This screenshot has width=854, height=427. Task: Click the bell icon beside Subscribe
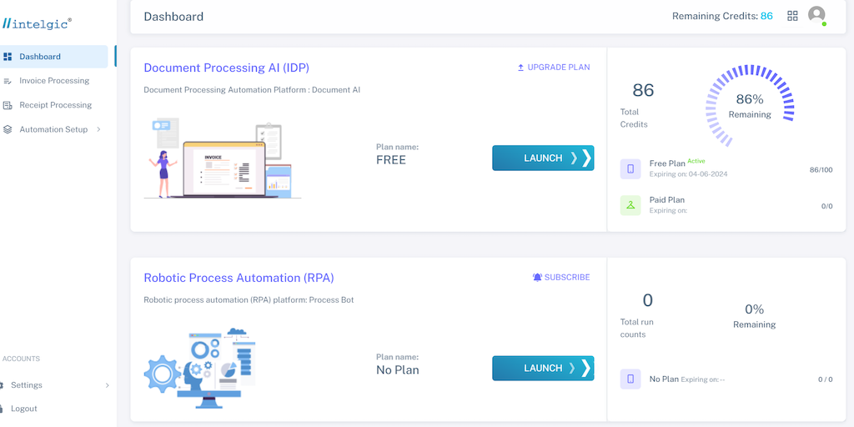pos(538,277)
